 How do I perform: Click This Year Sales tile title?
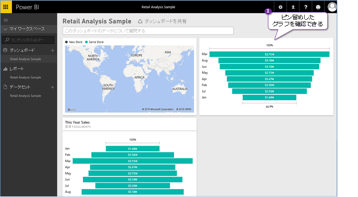click(77, 122)
